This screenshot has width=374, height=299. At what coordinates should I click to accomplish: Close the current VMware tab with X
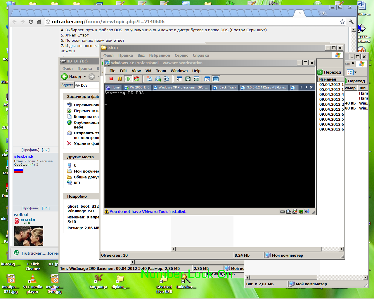pyautogui.click(x=311, y=87)
